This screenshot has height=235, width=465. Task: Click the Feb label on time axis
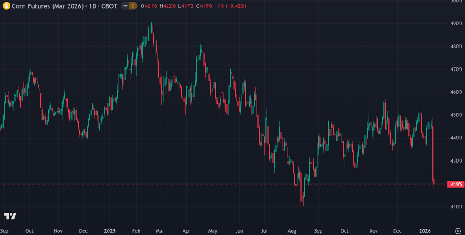pyautogui.click(x=136, y=230)
